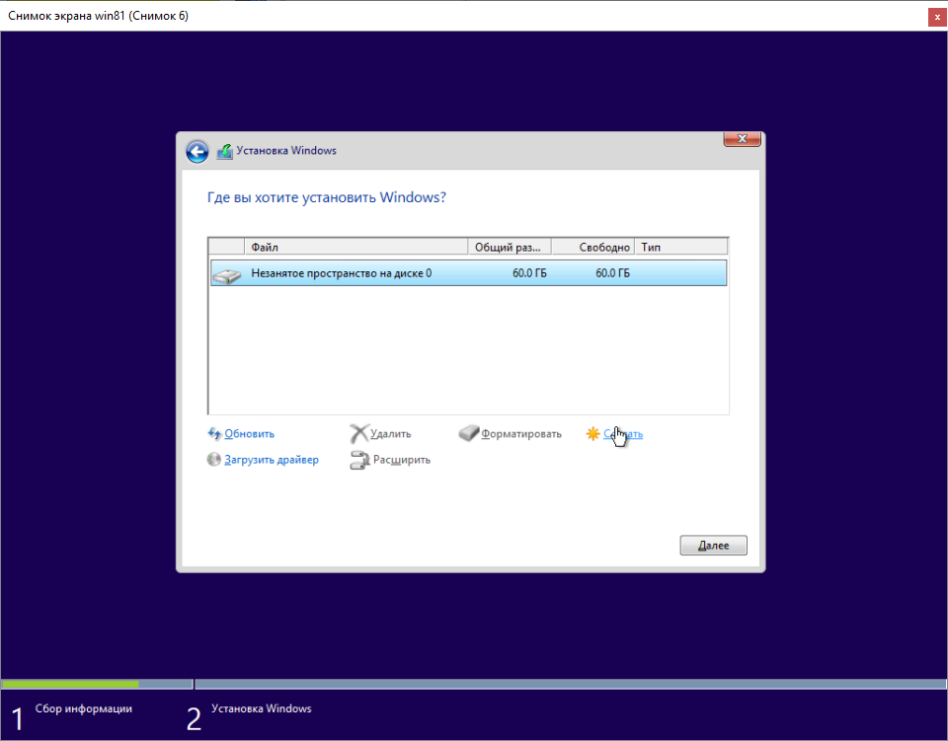948x741 pixels.
Task: Select Незанятое пространство на диске 0 row
Action: (x=468, y=273)
